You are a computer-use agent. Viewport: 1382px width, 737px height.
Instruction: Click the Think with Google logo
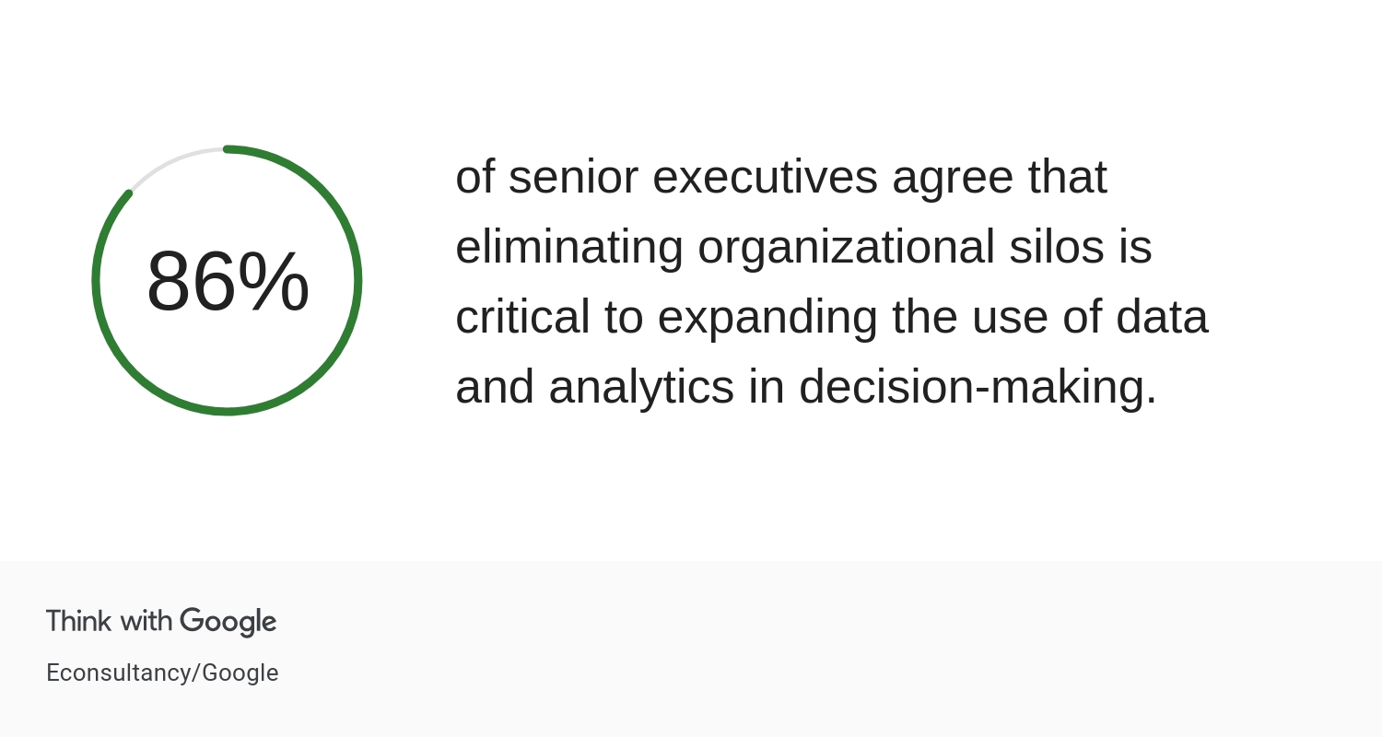[x=161, y=622]
